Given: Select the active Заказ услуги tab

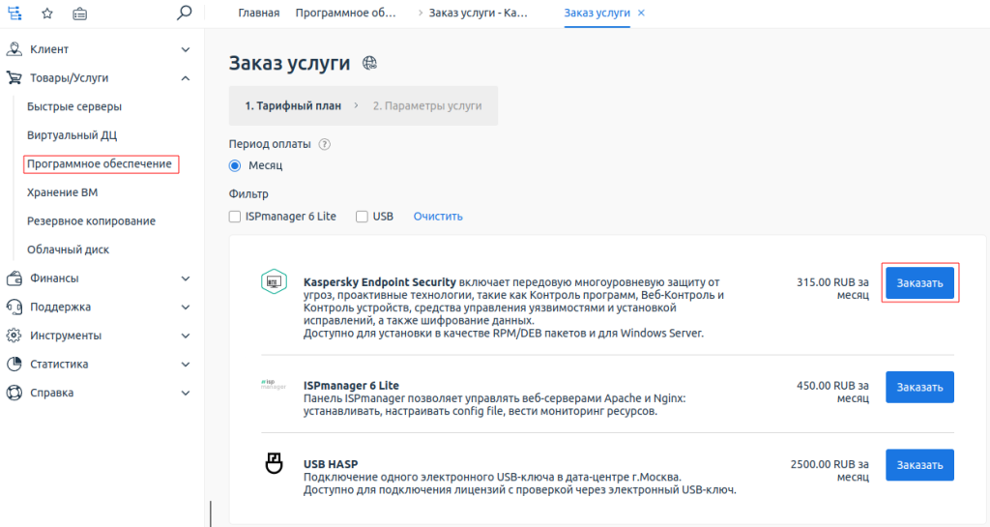Looking at the screenshot, I should click(597, 13).
